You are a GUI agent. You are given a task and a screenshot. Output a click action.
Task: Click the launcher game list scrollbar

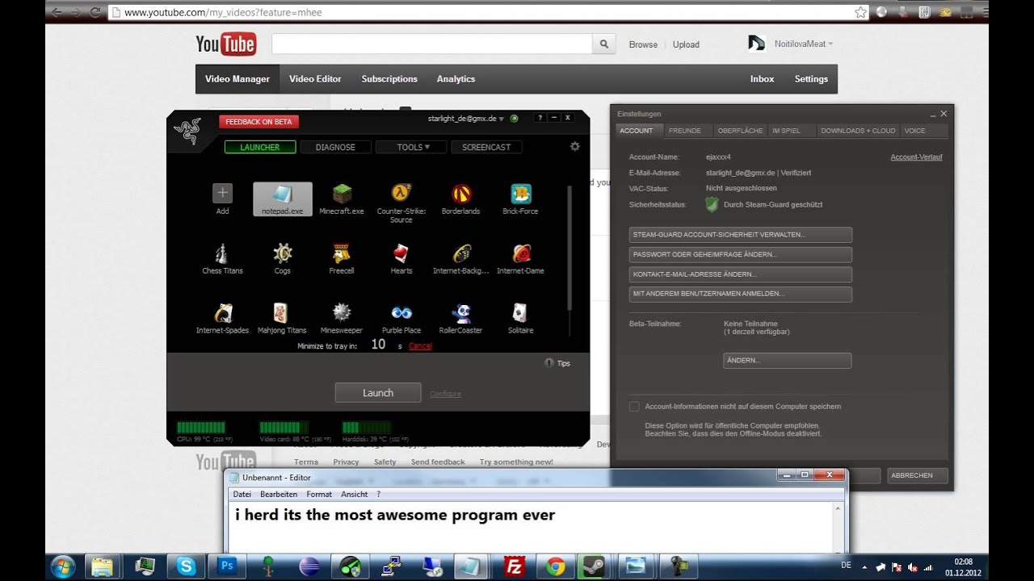(x=570, y=249)
